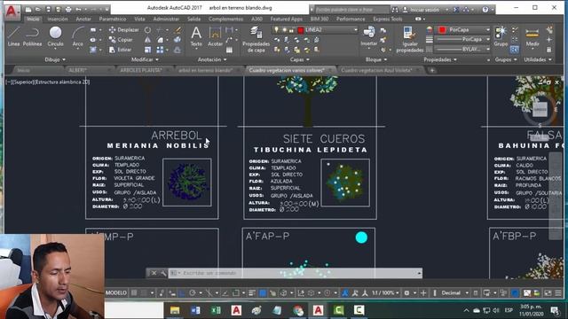Click the search keyword input box
Image resolution: width=568 pixels, height=319 pixels.
(351, 10)
